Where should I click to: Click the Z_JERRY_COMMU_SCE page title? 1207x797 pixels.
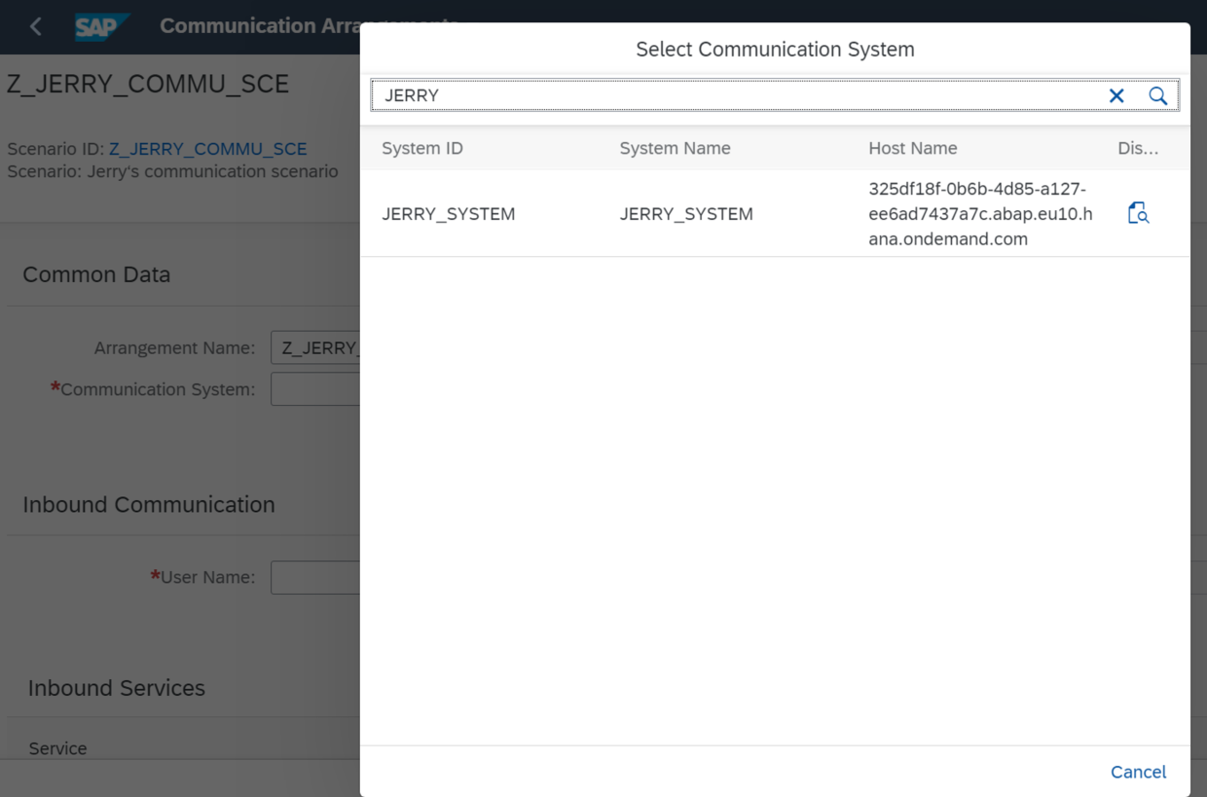click(x=148, y=84)
